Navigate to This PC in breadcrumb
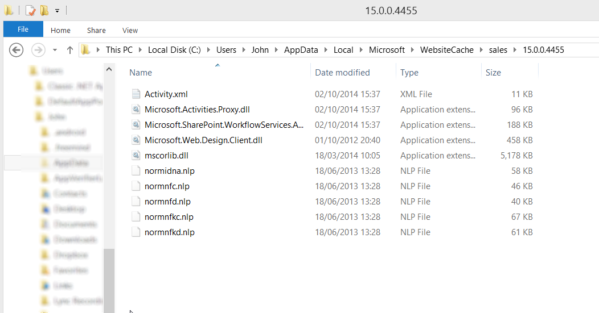Image resolution: width=599 pixels, height=313 pixels. 119,50
